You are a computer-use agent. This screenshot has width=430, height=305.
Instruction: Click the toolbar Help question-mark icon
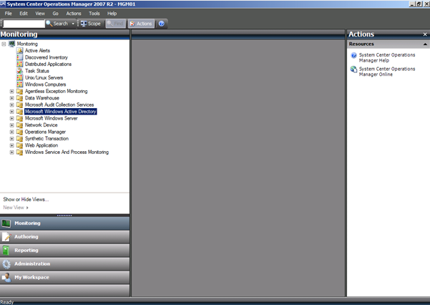click(x=162, y=24)
